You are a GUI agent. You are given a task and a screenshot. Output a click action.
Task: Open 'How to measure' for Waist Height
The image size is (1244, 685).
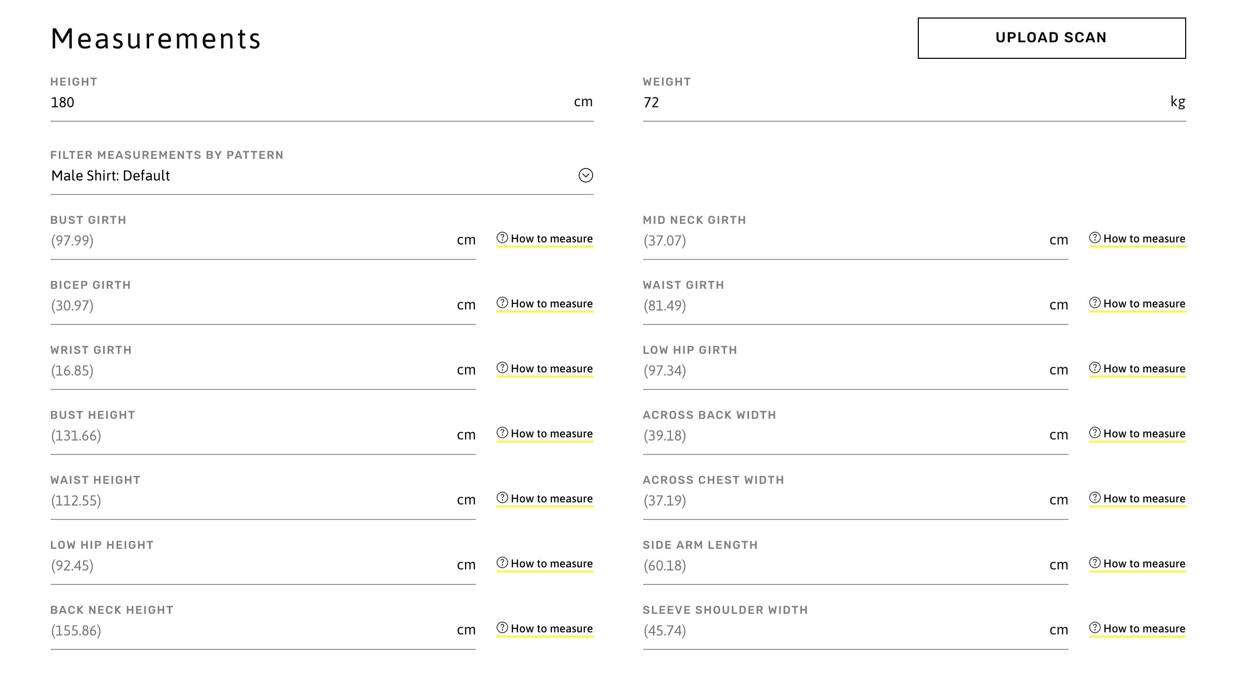(545, 498)
